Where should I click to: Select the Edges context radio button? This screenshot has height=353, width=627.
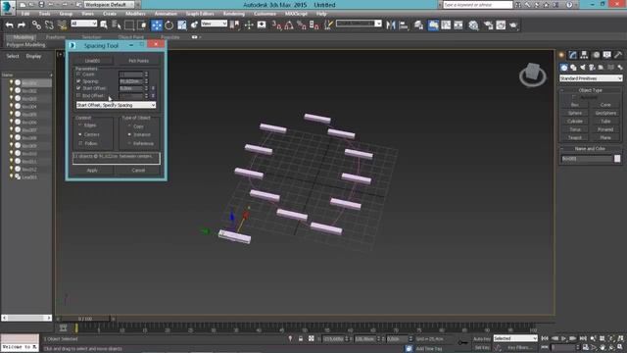click(80, 126)
